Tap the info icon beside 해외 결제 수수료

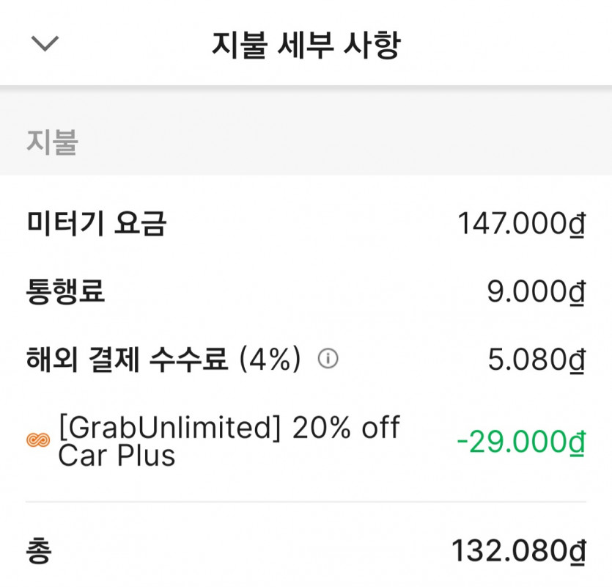pos(328,359)
